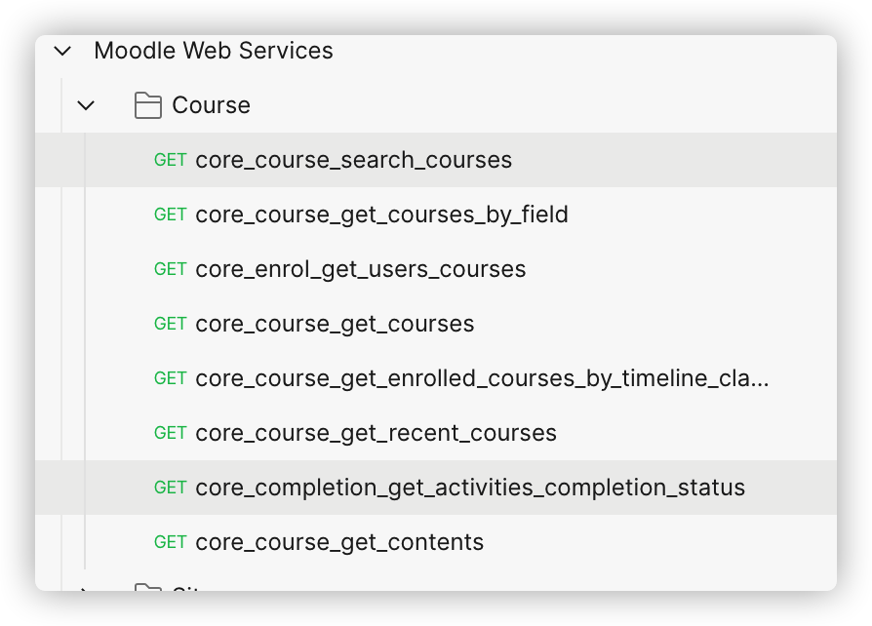
Task: Click the Course folder icon
Action: click(148, 105)
